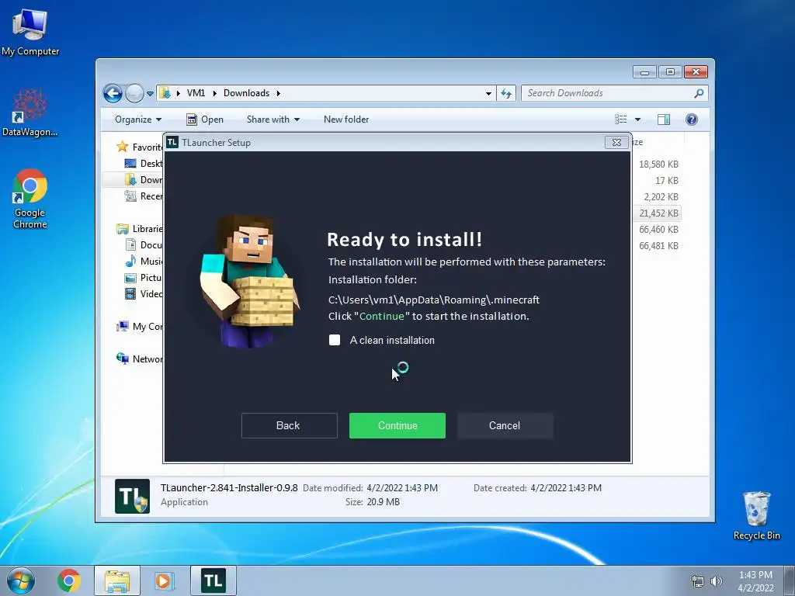Open Windows Media Player from taskbar
795x596 pixels.
(165, 580)
